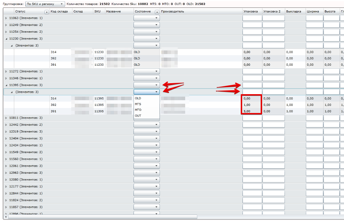Collapse group 11230 (Элементов: 3)
The height and width of the screenshot is (221, 344).
pyautogui.click(x=6, y=39)
